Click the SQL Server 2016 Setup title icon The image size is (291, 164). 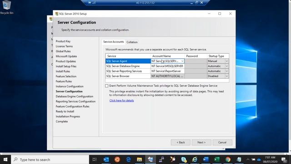click(x=56, y=14)
